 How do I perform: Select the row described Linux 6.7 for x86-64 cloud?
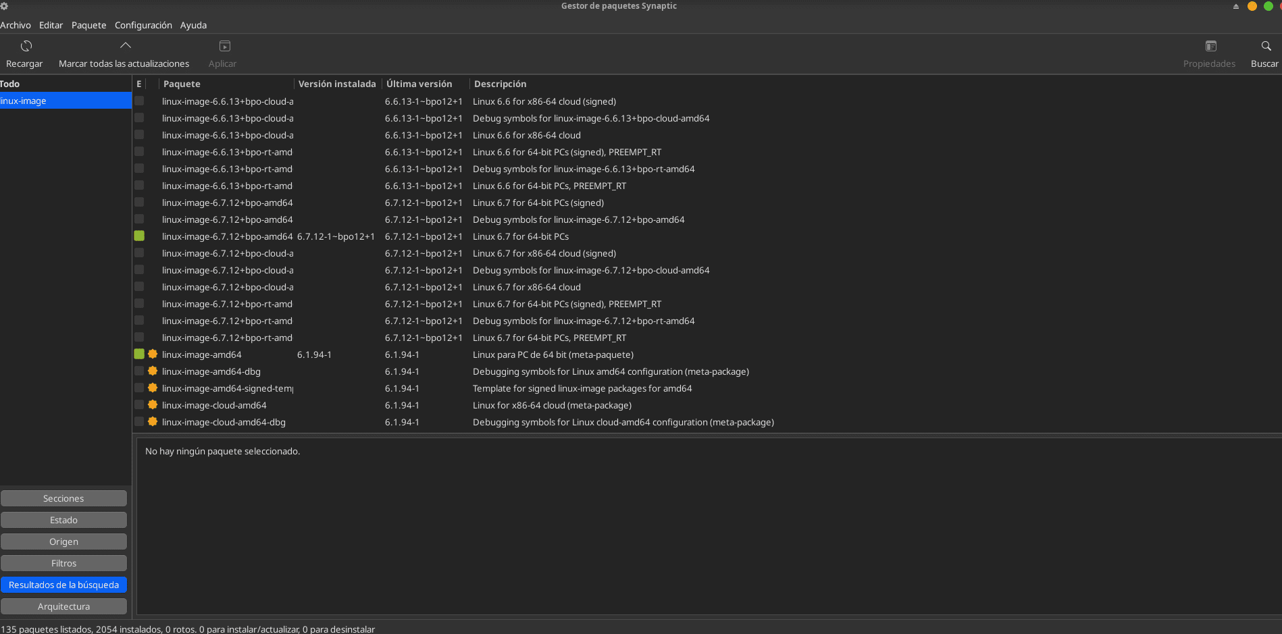tap(707, 287)
